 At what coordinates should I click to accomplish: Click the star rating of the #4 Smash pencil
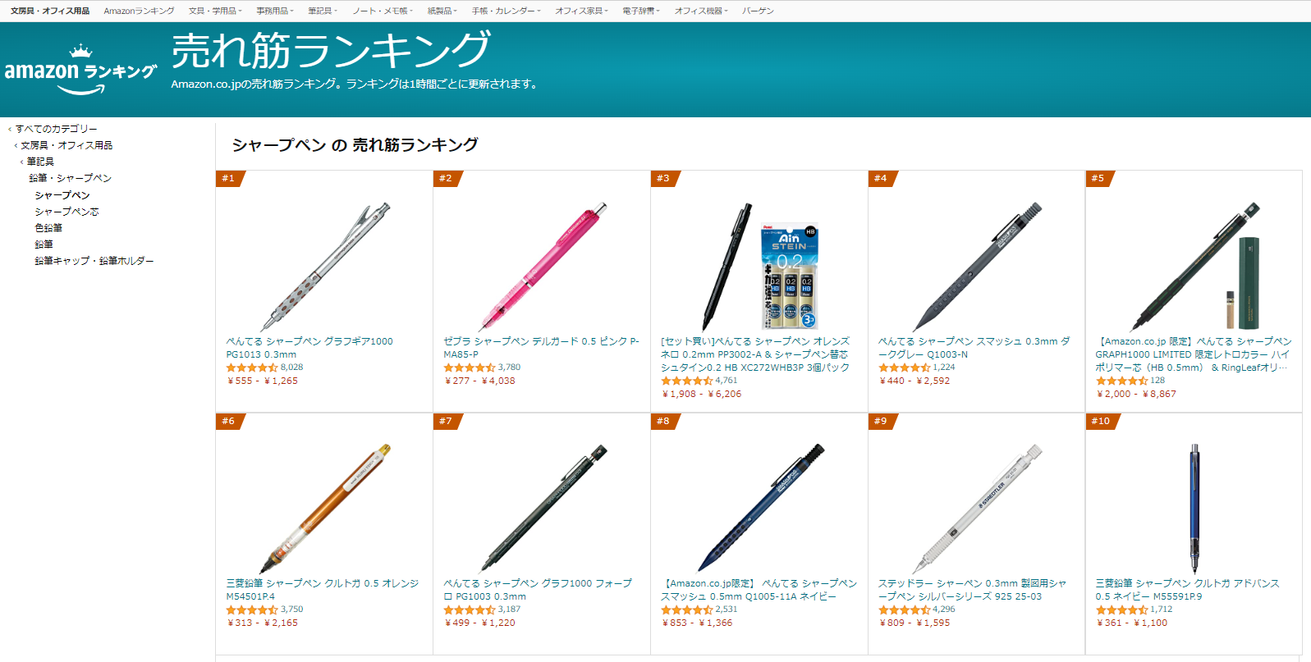pyautogui.click(x=904, y=368)
